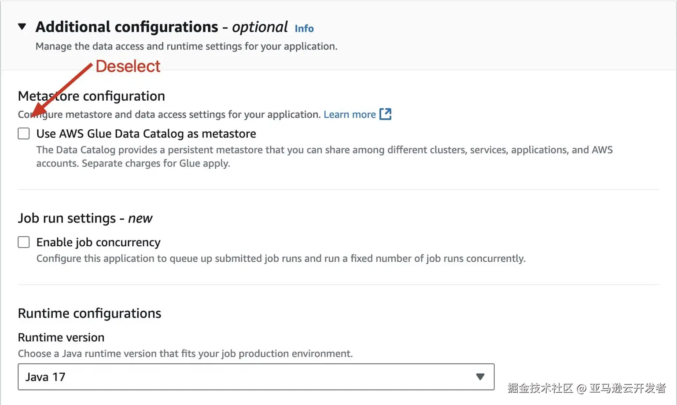Image resolution: width=677 pixels, height=405 pixels.
Task: Click the Additional configurations heading text
Action: pyautogui.click(x=127, y=27)
